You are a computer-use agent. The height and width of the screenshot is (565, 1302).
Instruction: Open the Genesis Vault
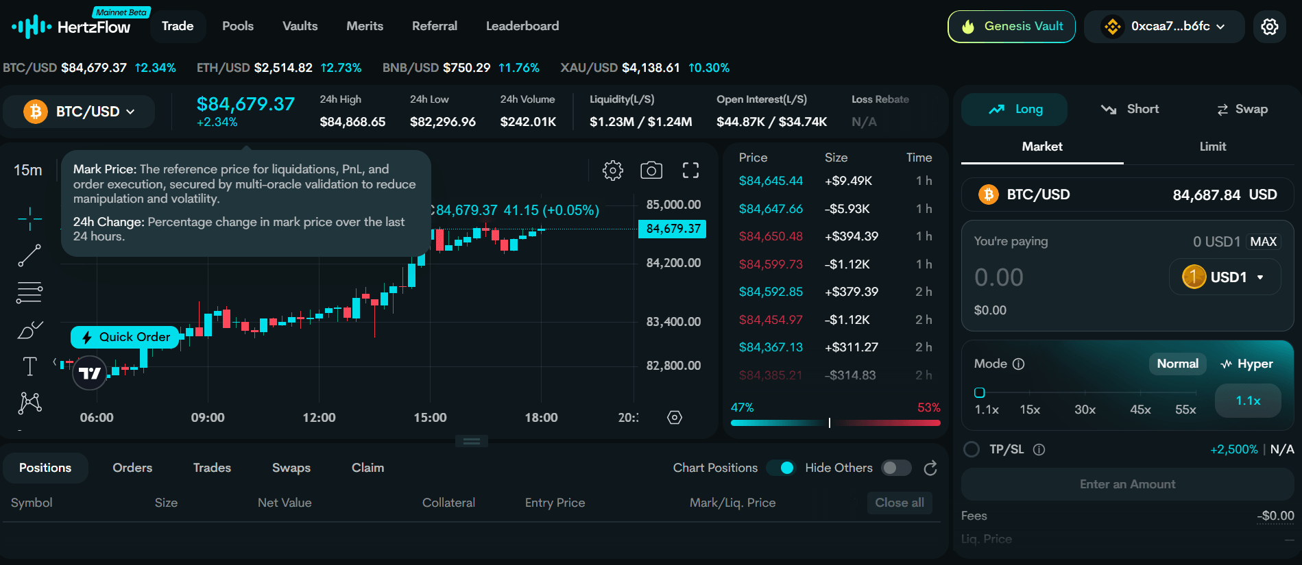1011,27
